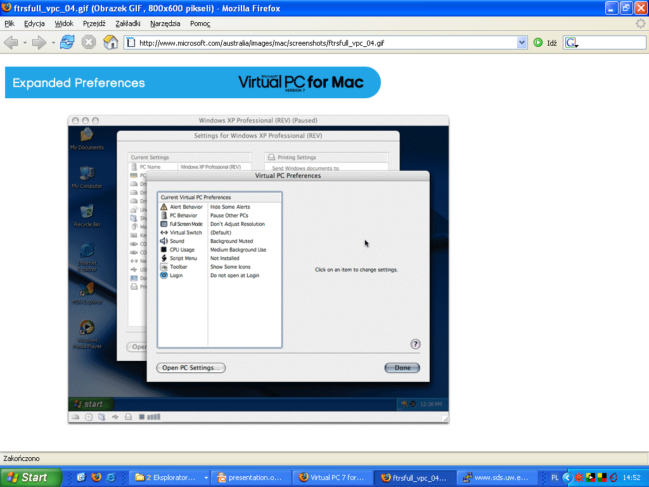This screenshot has height=487, width=649.
Task: Click the Done button in preferences
Action: [402, 368]
